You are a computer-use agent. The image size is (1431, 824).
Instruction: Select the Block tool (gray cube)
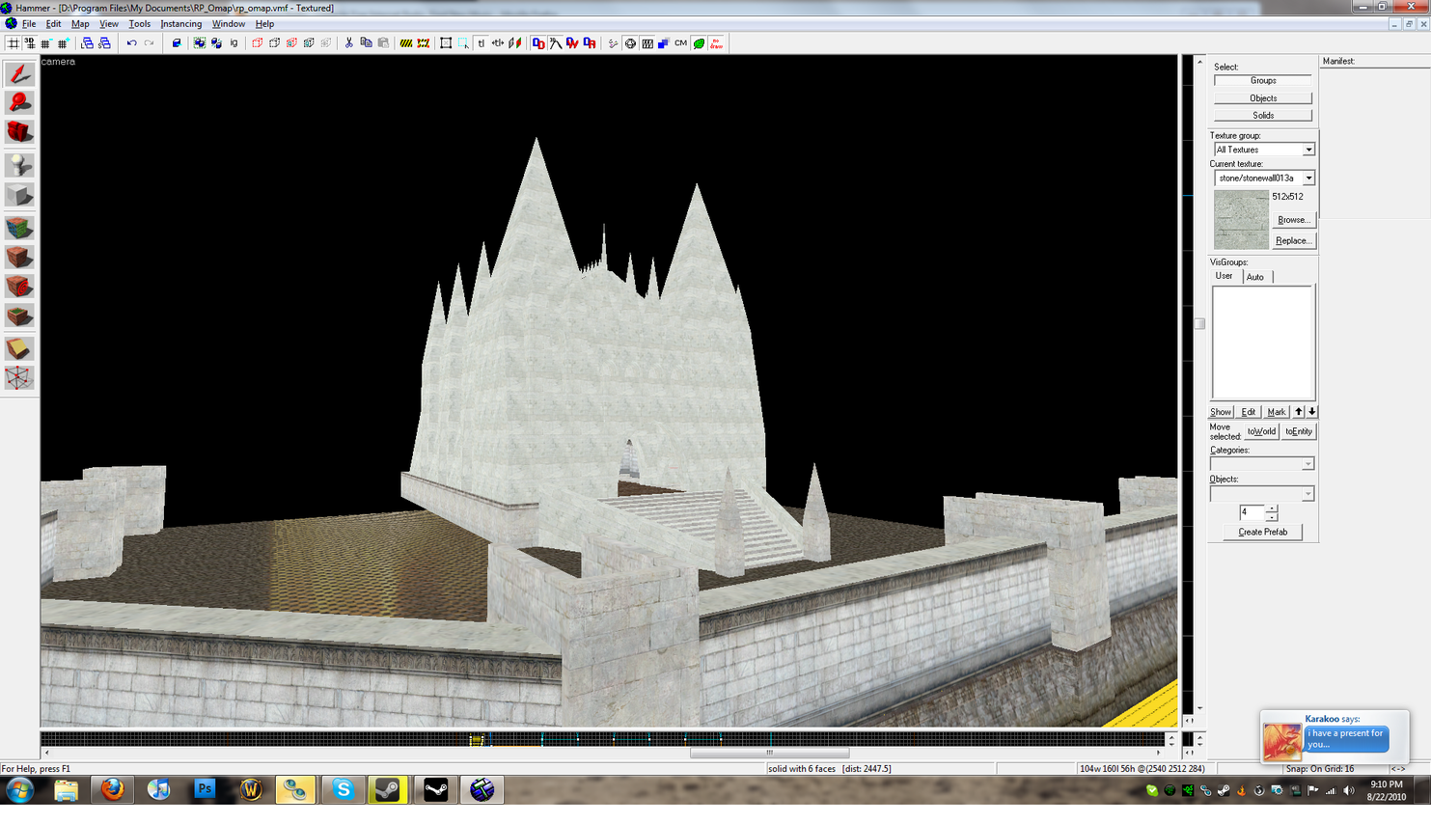click(18, 195)
